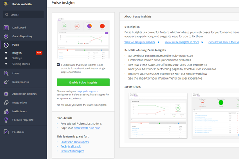Click the Public website application name

pos(22,4)
